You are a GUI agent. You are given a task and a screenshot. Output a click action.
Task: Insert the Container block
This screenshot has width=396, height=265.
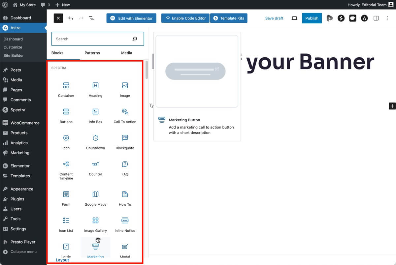tap(66, 90)
